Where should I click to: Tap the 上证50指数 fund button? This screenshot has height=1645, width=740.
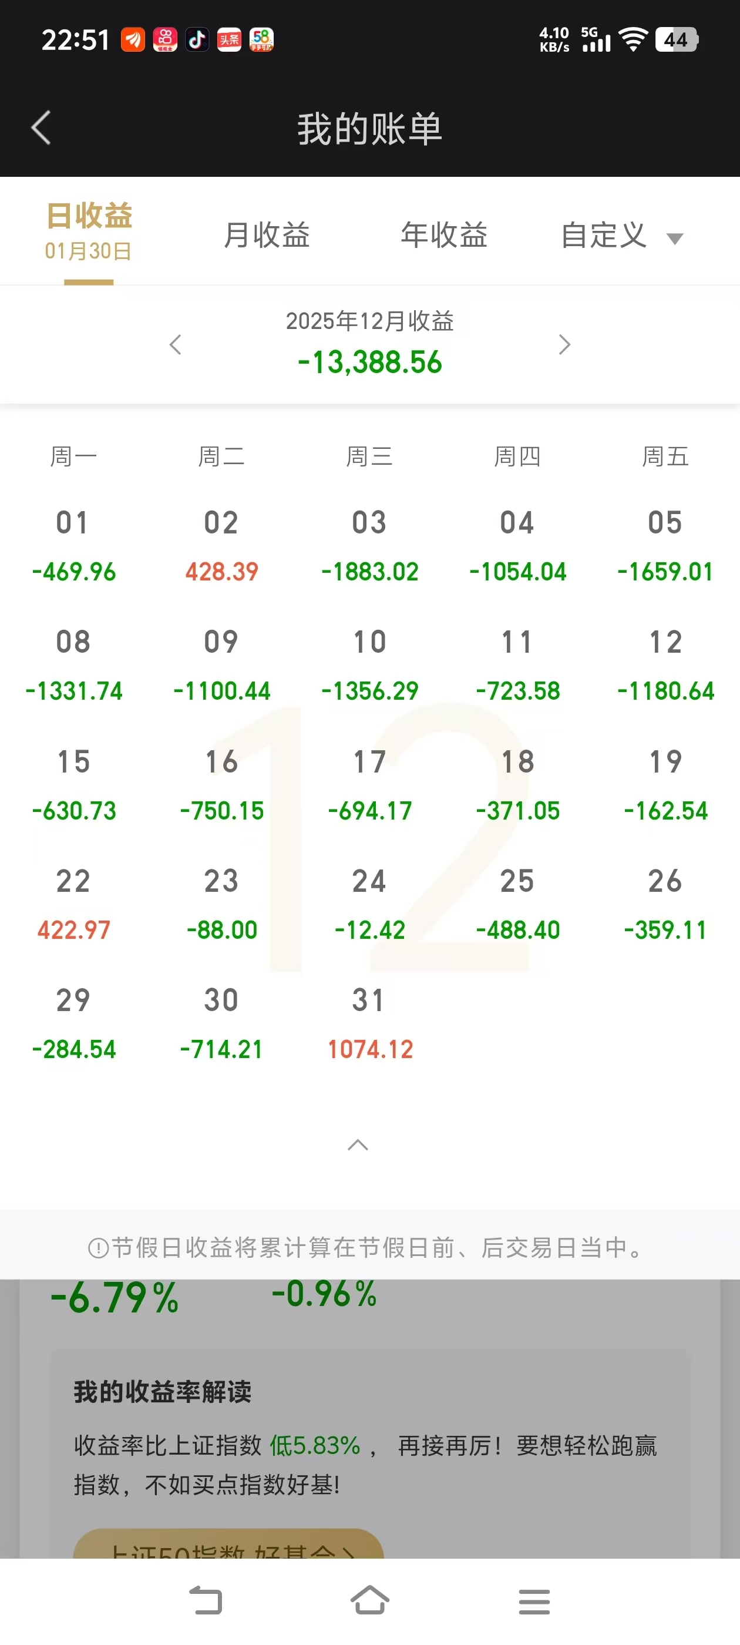point(228,1545)
